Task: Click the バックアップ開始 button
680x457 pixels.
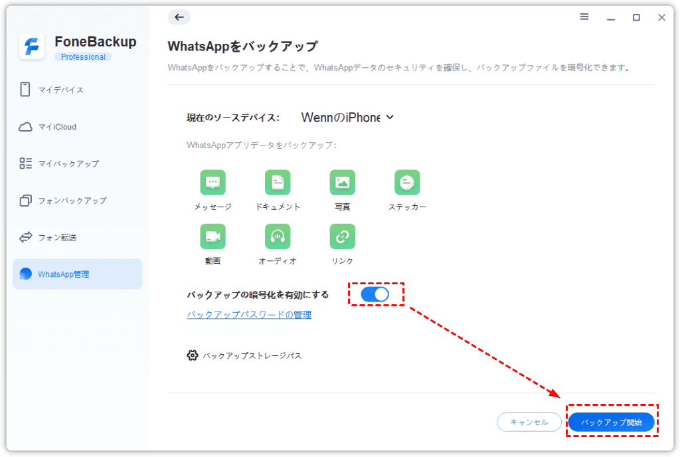Action: coord(611,422)
